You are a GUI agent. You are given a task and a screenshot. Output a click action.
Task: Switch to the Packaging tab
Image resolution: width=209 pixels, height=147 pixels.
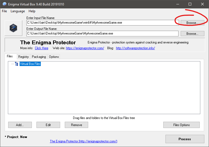[x=39, y=57]
